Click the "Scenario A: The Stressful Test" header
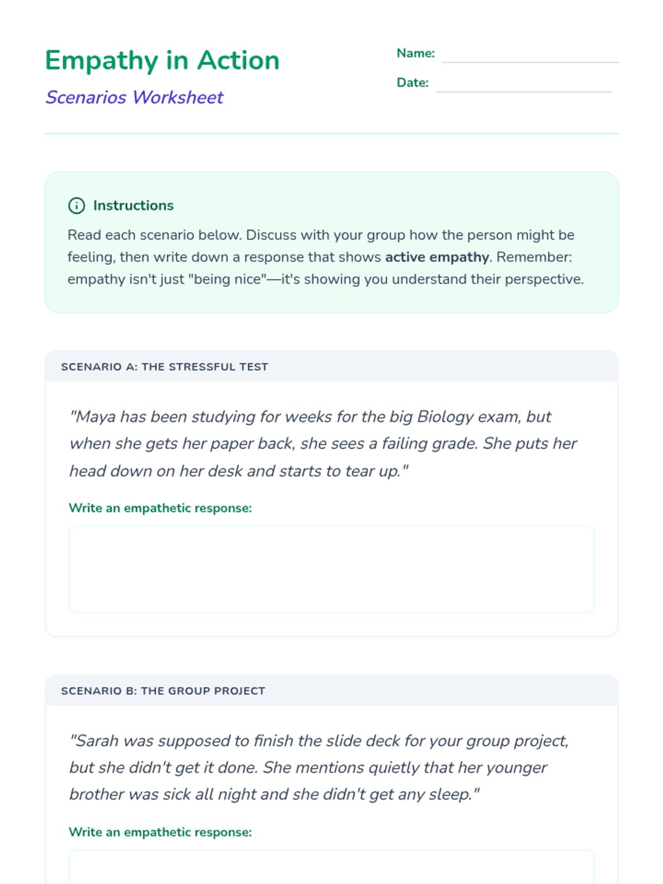The image size is (663, 884). [165, 367]
